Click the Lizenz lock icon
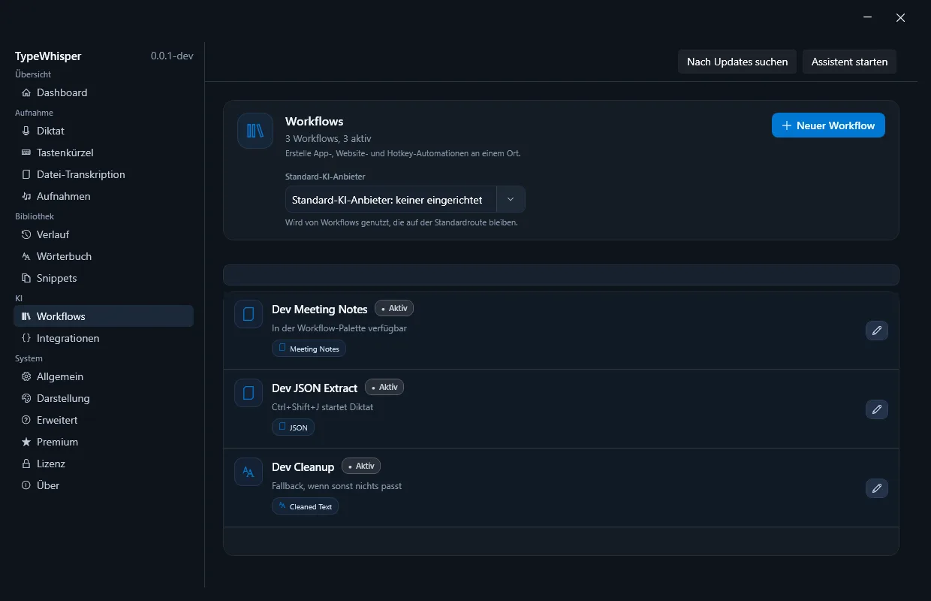This screenshot has width=931, height=601. pyautogui.click(x=27, y=464)
